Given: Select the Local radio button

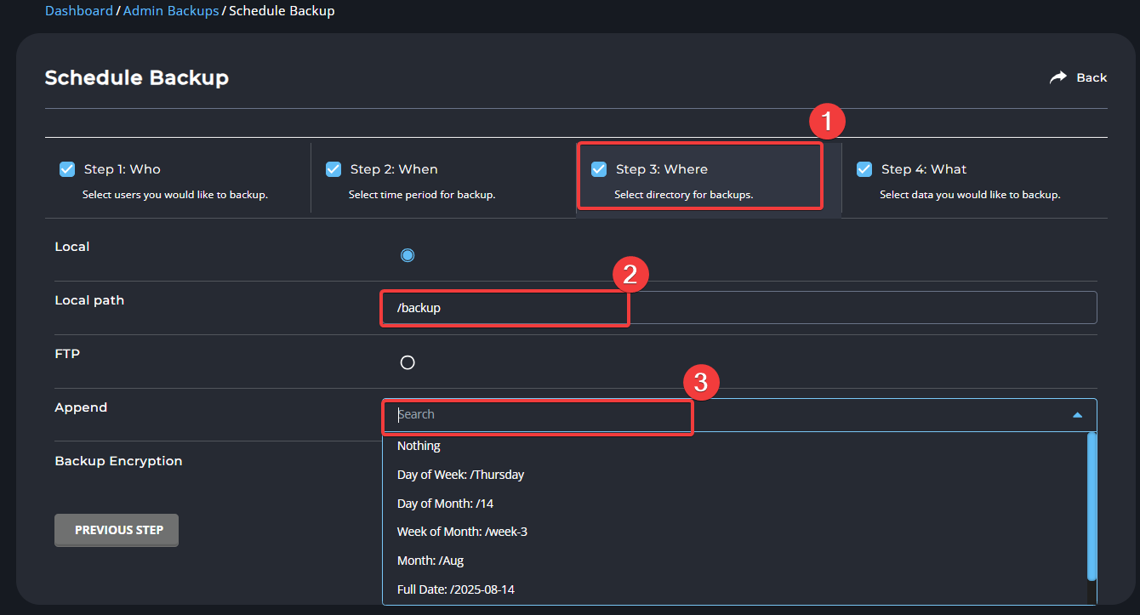Looking at the screenshot, I should coord(408,255).
